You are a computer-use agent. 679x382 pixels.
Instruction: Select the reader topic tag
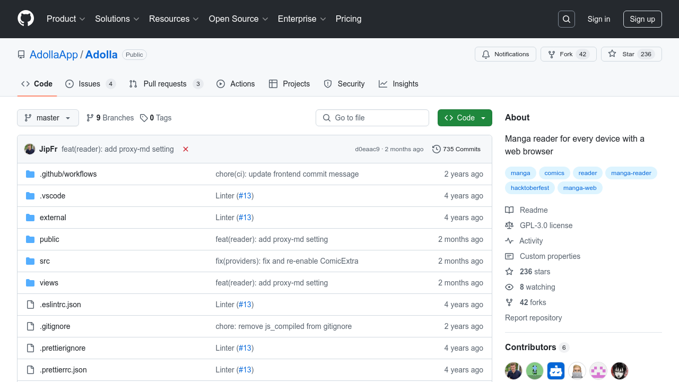coord(588,173)
